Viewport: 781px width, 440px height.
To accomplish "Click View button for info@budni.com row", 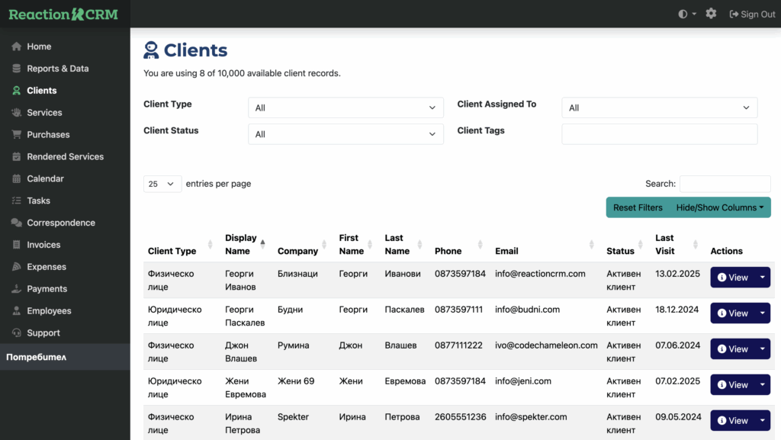I will coord(732,313).
